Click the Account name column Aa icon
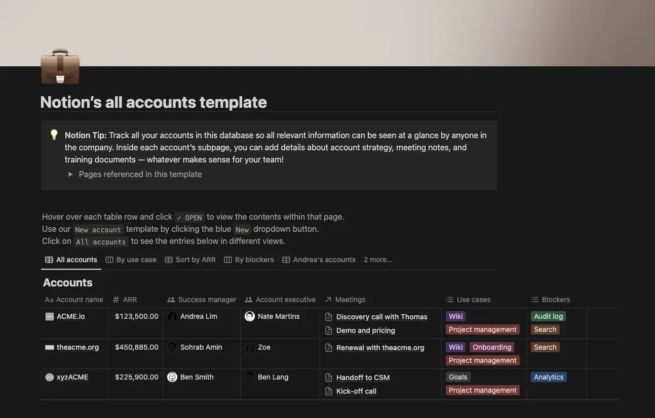 coord(49,300)
